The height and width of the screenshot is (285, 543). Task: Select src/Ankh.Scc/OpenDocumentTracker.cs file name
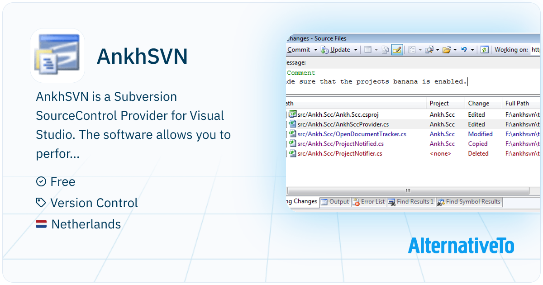click(352, 134)
